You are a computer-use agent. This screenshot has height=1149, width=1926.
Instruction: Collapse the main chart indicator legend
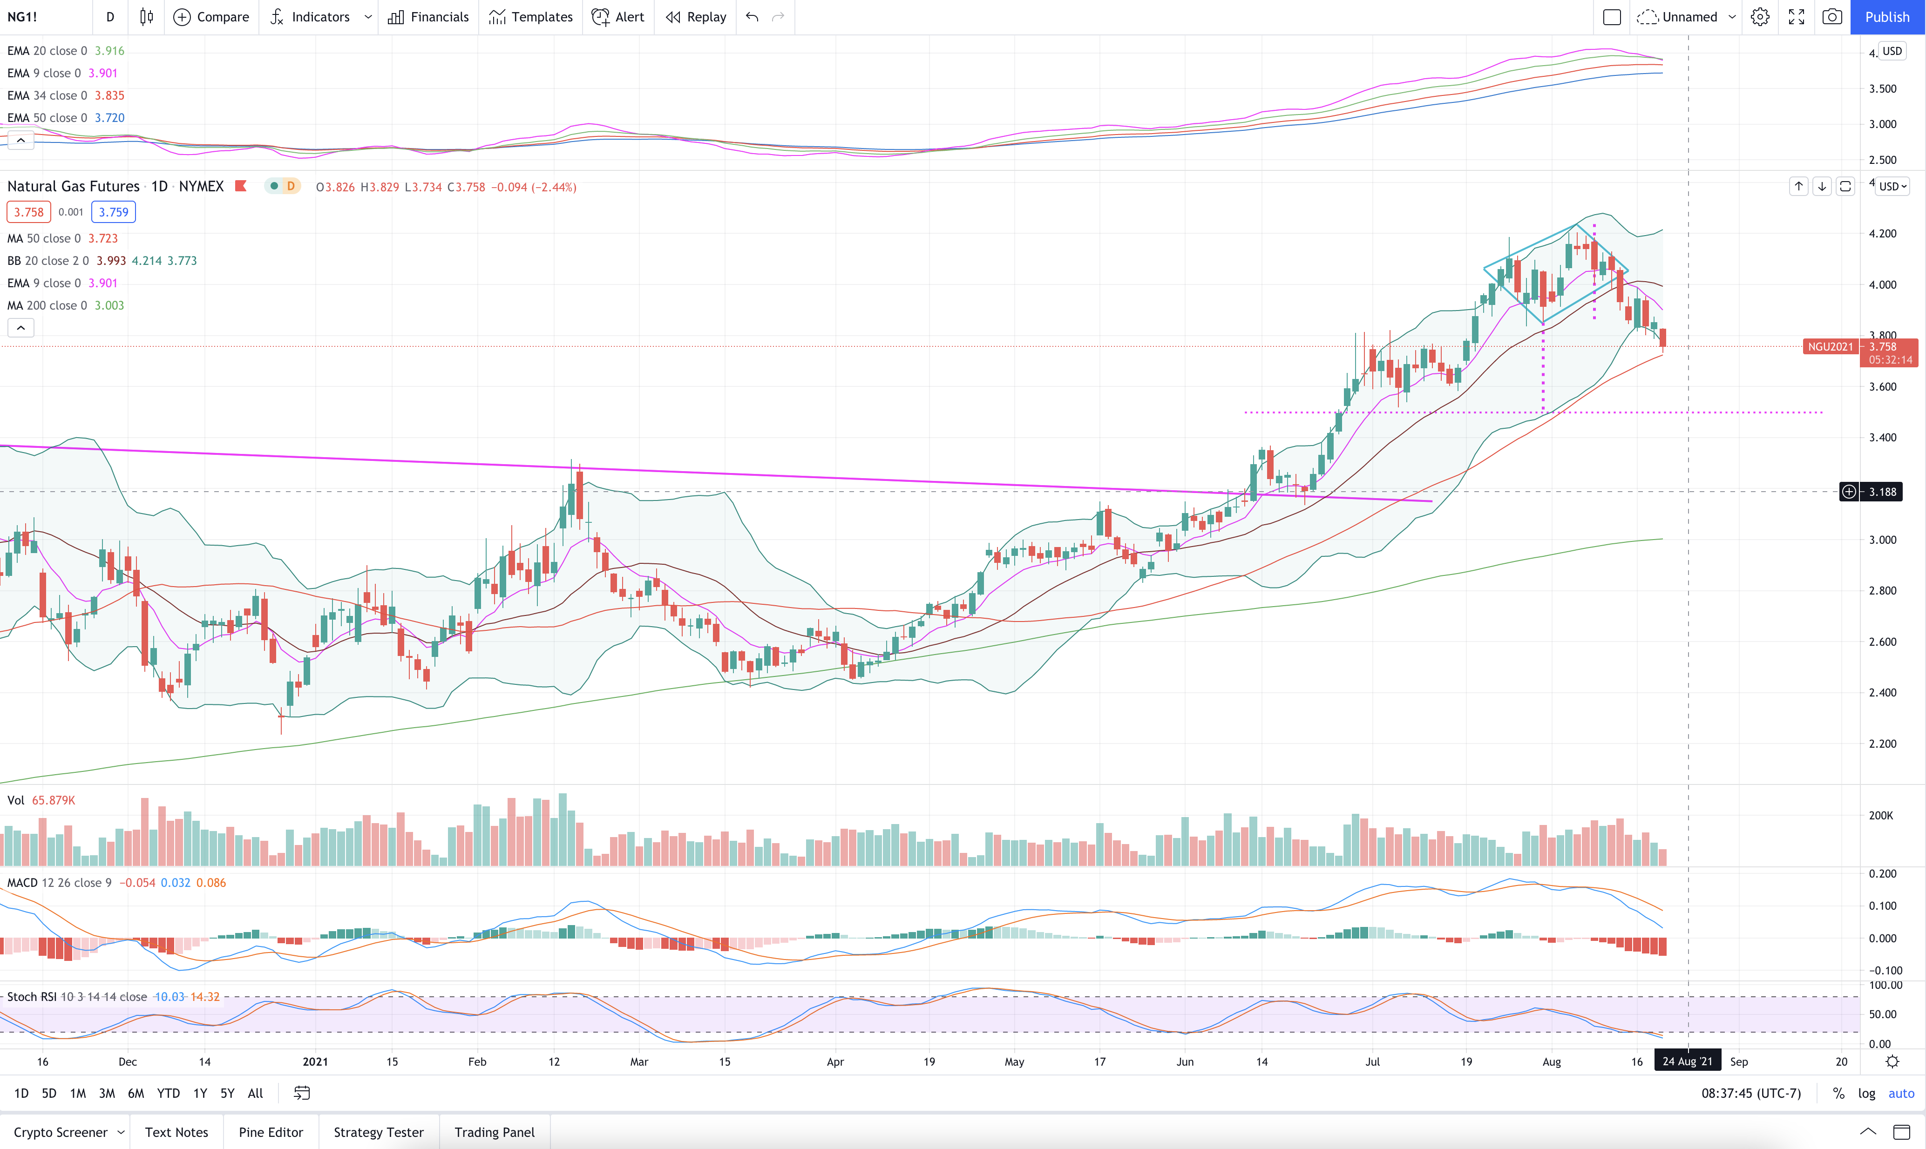pos(21,328)
